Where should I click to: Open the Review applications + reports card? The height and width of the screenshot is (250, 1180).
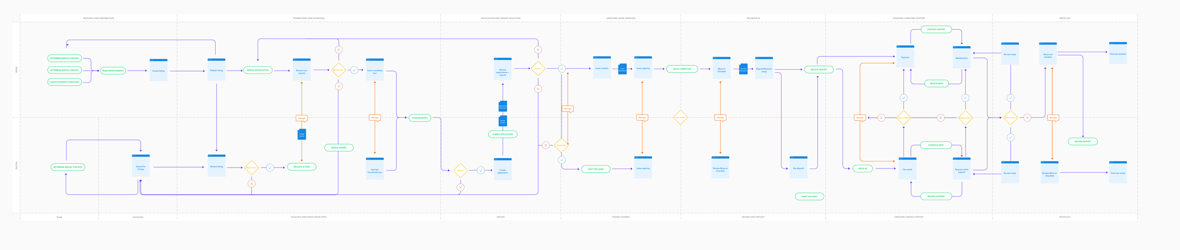tap(503, 69)
